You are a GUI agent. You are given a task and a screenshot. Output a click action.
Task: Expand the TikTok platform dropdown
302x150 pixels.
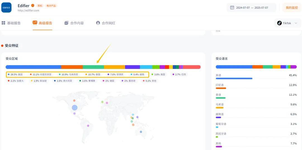[287, 23]
